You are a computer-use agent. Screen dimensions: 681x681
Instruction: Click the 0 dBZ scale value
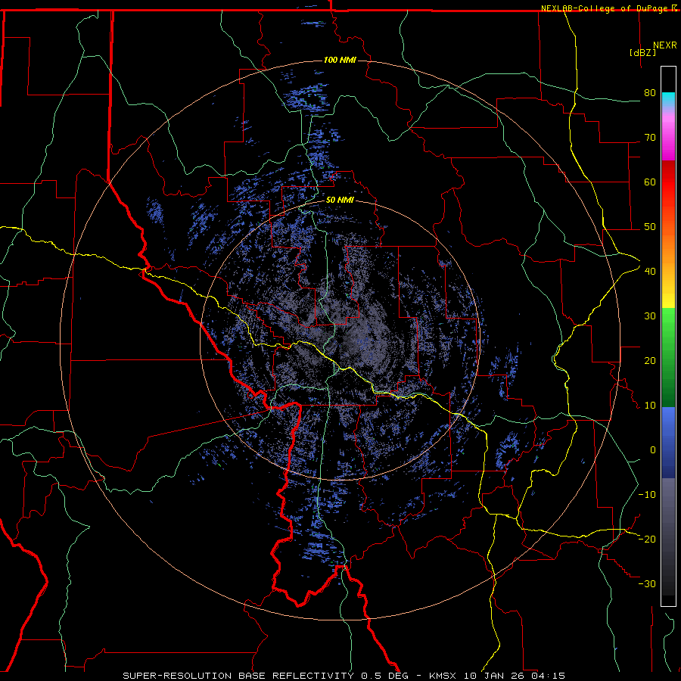pos(653,450)
